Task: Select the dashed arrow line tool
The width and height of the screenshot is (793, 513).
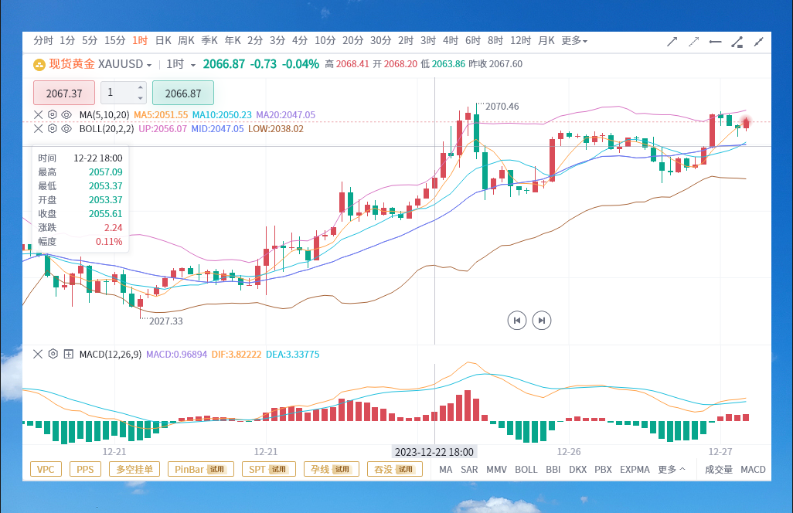Action: [693, 42]
